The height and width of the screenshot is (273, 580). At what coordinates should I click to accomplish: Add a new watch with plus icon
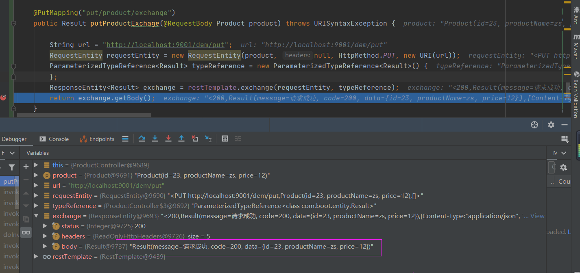point(26,167)
